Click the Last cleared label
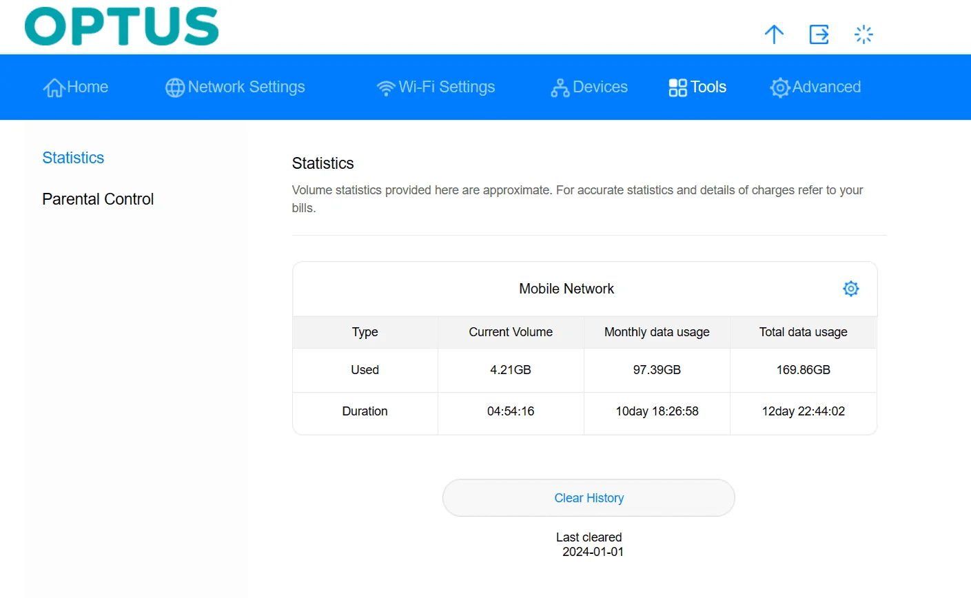This screenshot has height=598, width=971. [589, 537]
